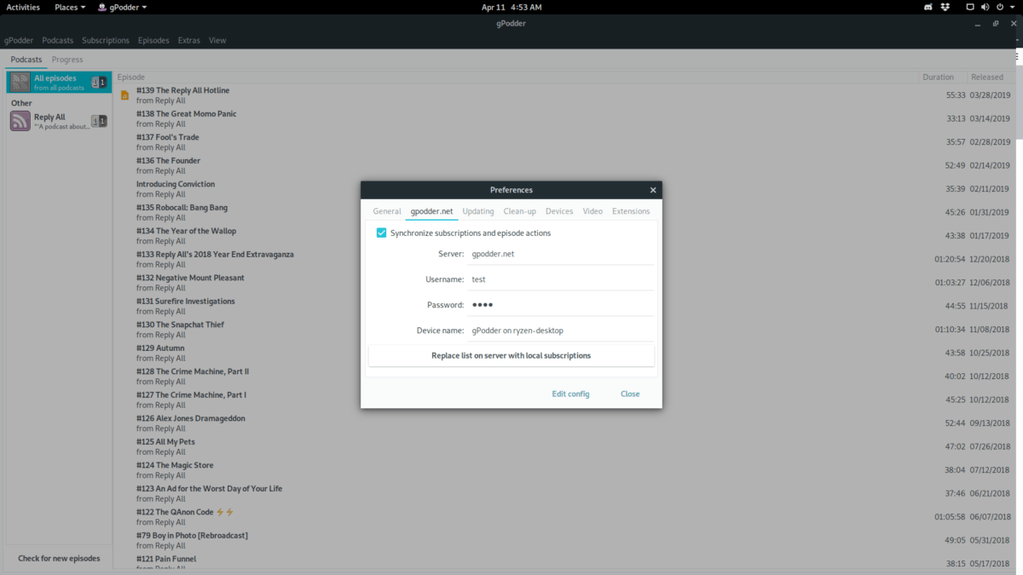This screenshot has height=575, width=1023.
Task: Click the Password input field
Action: pyautogui.click(x=562, y=305)
